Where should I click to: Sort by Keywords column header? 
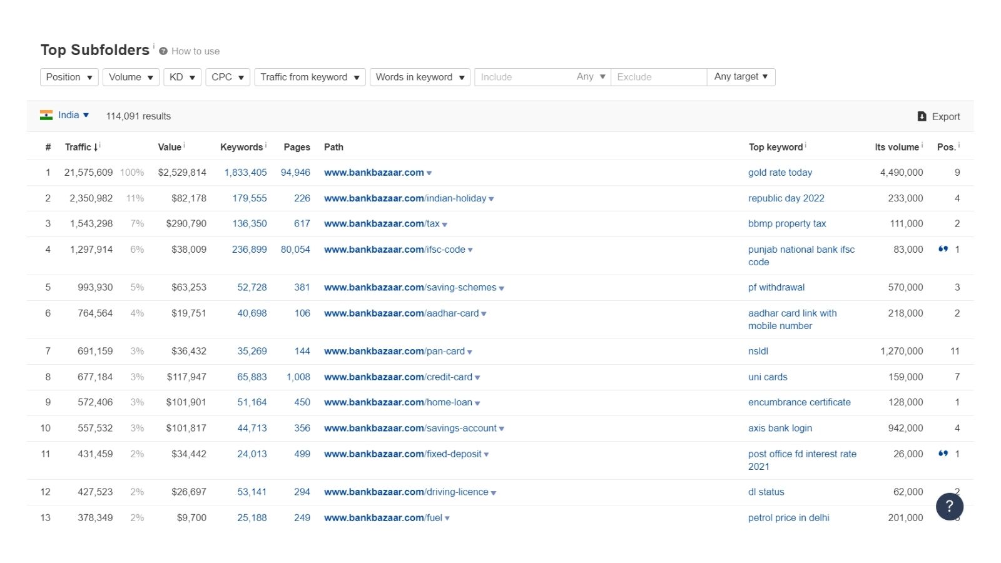(241, 147)
